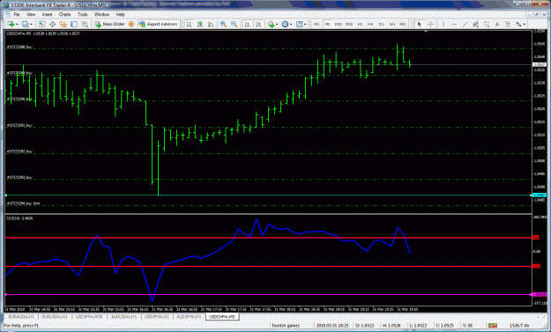Open the Indicators list dropdown
Image resolution: width=551 pixels, height=332 pixels.
(277, 24)
